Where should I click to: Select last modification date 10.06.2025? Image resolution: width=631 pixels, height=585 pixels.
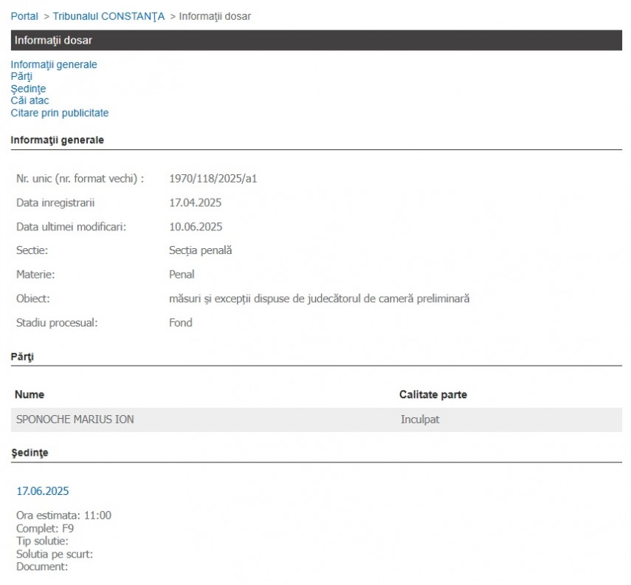pos(196,227)
